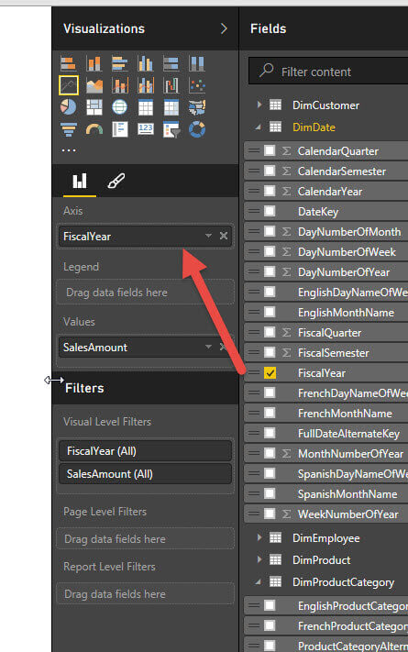This screenshot has height=652, width=408.
Task: Select the FullDateAlternateKey field name
Action: tap(348, 433)
